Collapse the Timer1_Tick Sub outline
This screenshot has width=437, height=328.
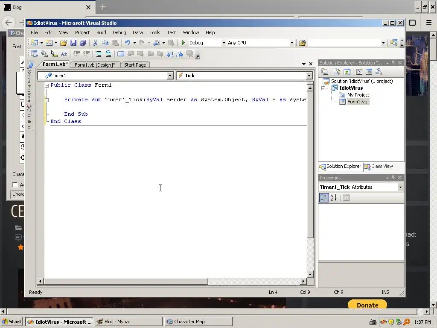[x=47, y=100]
